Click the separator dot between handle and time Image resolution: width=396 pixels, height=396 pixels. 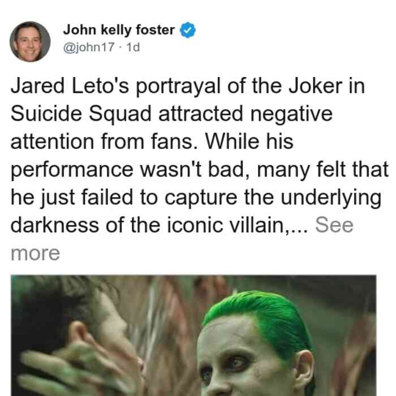[x=120, y=48]
